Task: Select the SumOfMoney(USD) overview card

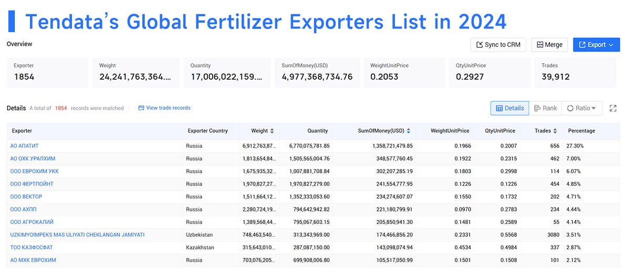Action: [317, 72]
